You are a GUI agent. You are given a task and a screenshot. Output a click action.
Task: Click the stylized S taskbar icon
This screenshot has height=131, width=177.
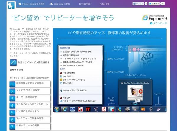(x=158, y=109)
